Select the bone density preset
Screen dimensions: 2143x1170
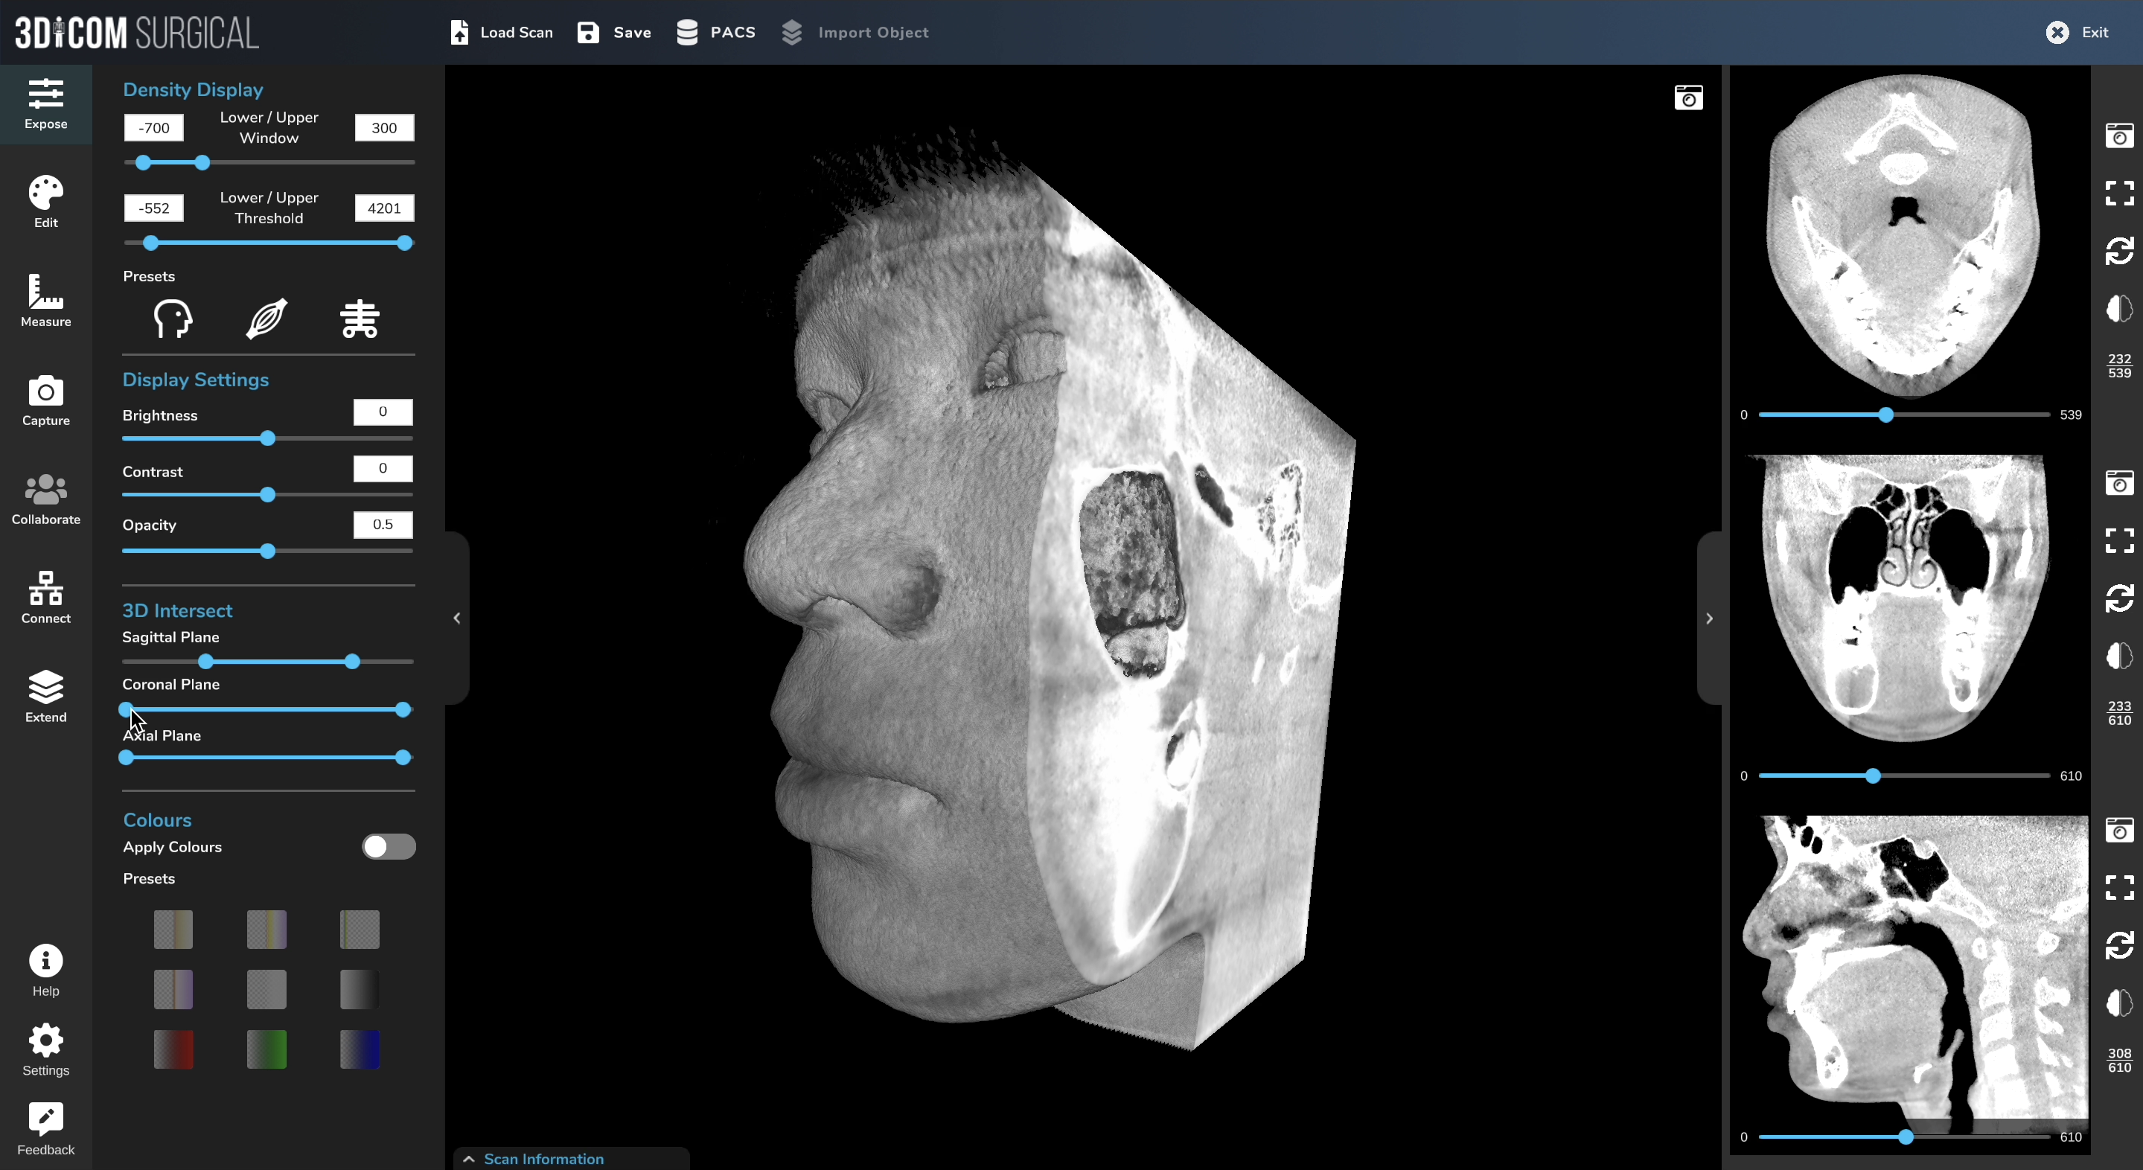[359, 319]
